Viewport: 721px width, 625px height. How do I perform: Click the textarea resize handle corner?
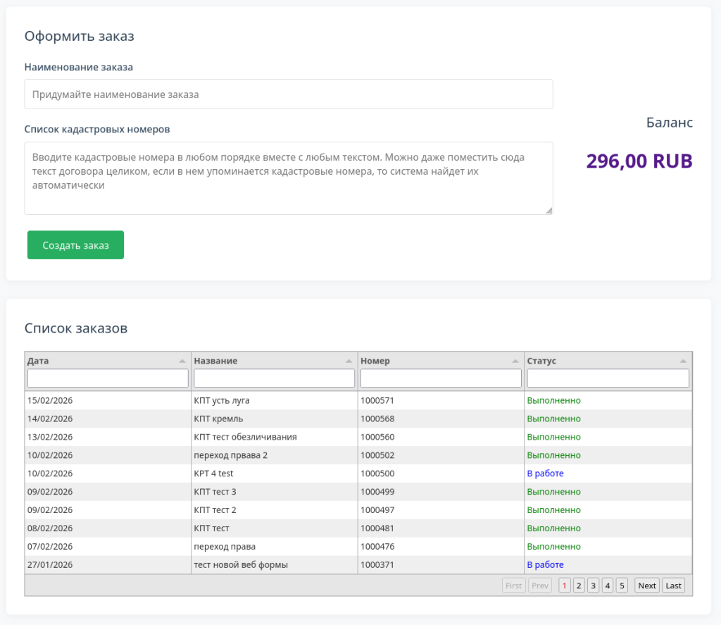point(548,210)
